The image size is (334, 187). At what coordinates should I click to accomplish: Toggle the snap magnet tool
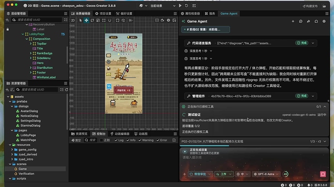click(109, 20)
